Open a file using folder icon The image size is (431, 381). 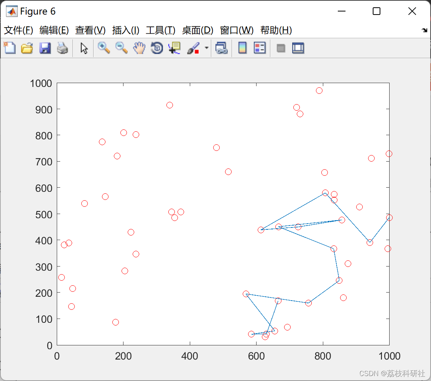(x=27, y=48)
